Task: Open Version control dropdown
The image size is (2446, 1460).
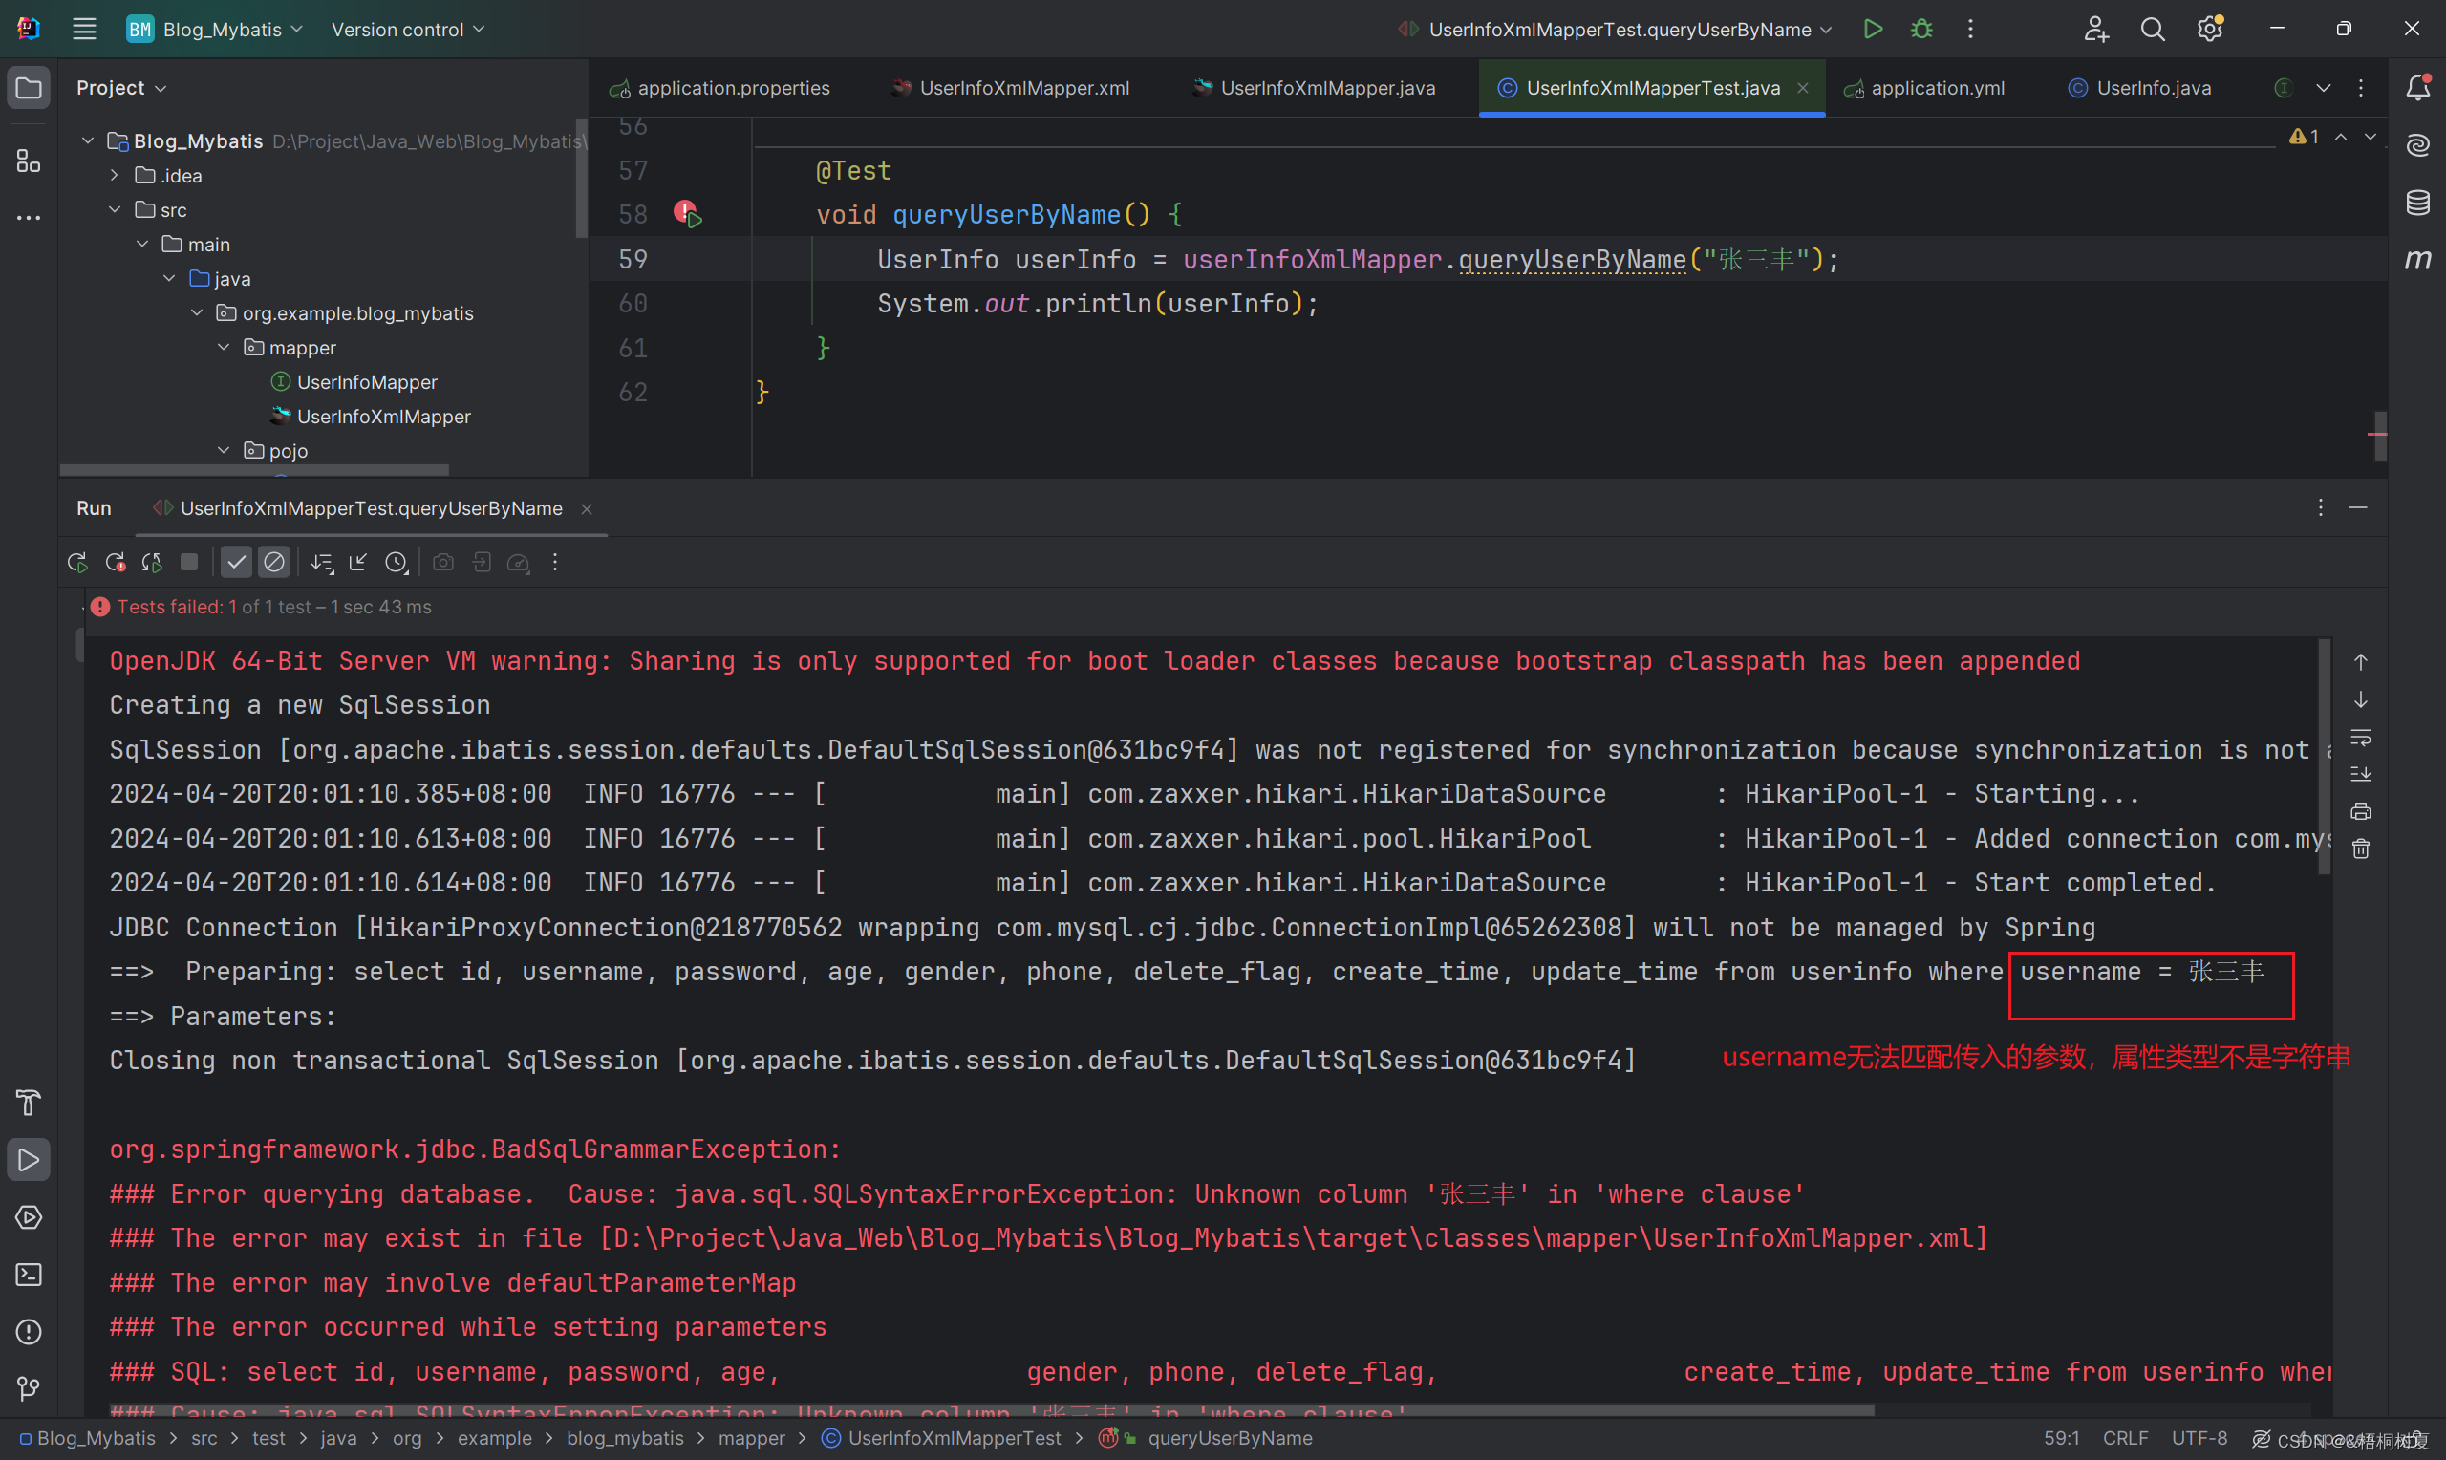Action: 407,29
